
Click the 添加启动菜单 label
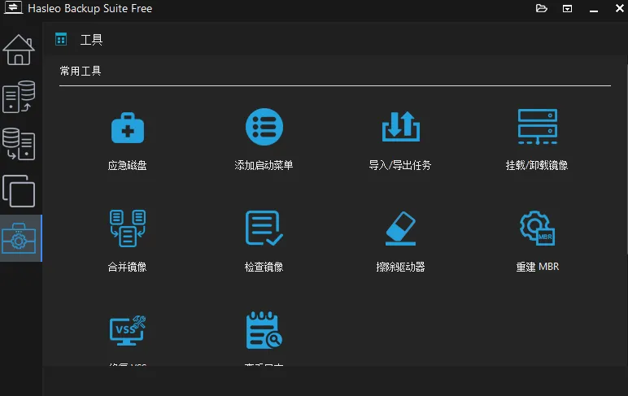click(x=264, y=165)
